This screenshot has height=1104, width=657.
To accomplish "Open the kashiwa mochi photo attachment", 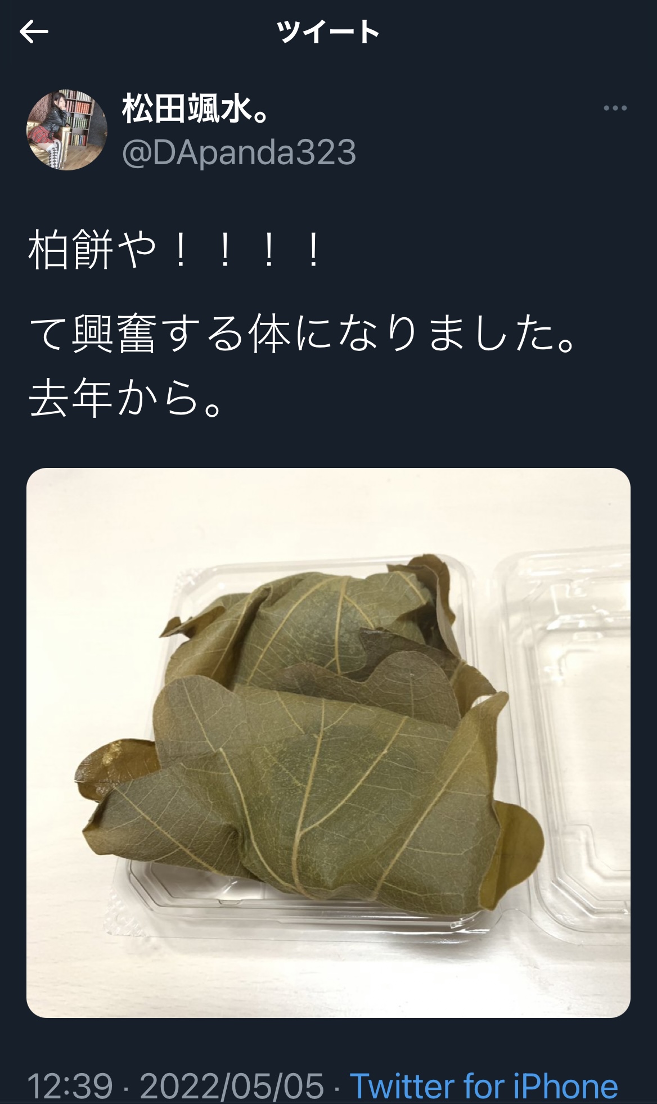I will [x=328, y=743].
